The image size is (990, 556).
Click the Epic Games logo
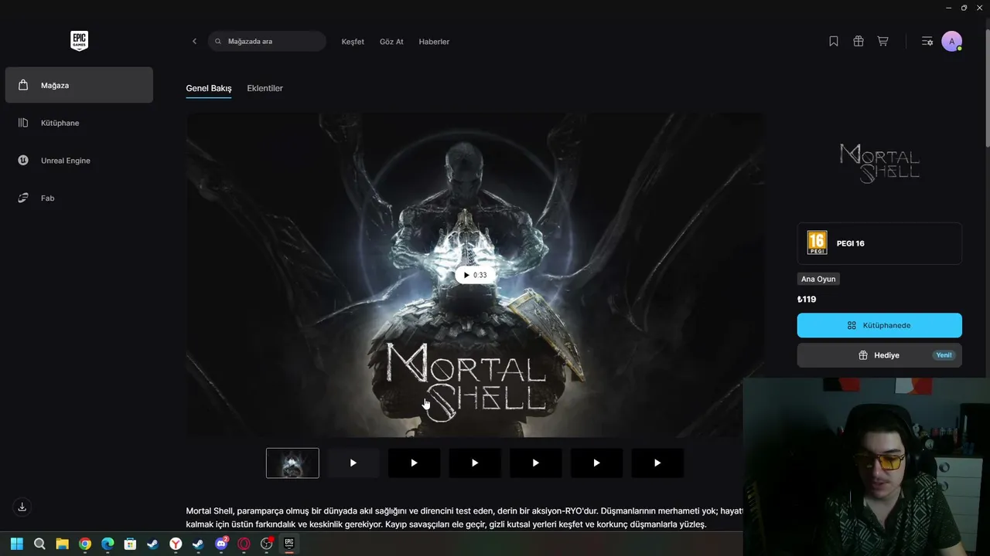pos(79,41)
